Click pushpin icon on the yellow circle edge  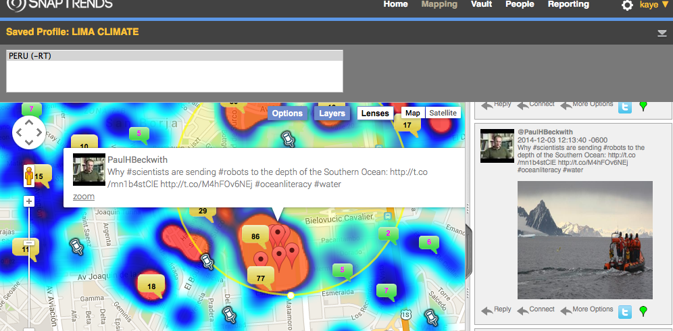click(x=207, y=261)
